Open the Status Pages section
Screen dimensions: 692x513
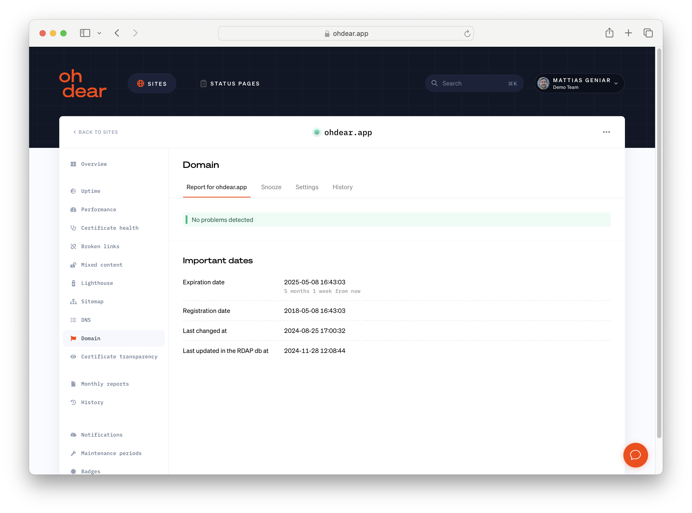tap(230, 83)
